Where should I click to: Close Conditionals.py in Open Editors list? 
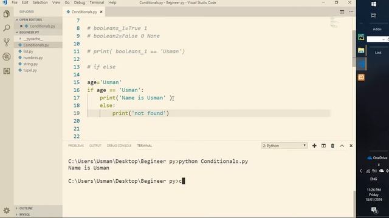[x=21, y=26]
